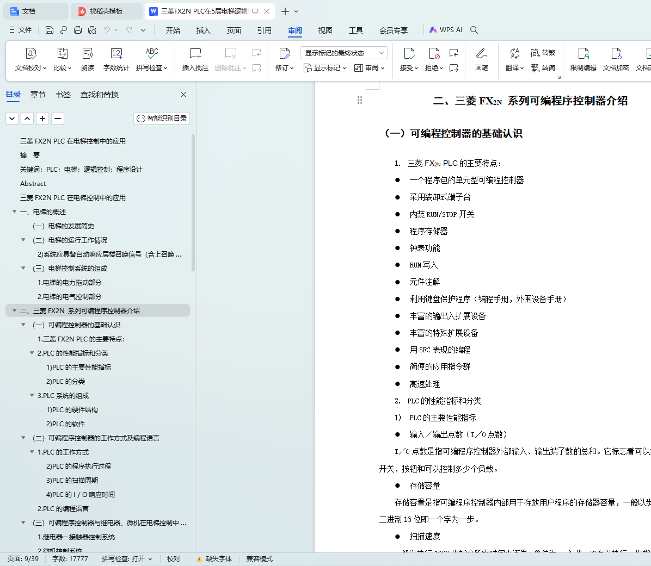Jump to Abstract outline entry
The image size is (651, 566).
tap(33, 183)
